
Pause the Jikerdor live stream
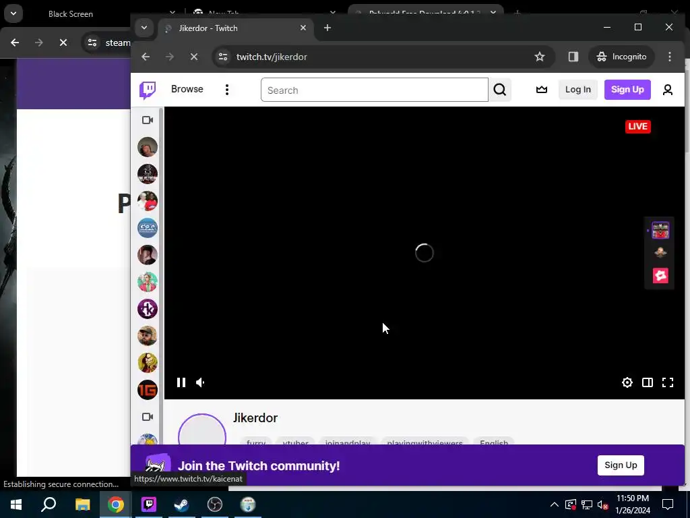tap(181, 382)
